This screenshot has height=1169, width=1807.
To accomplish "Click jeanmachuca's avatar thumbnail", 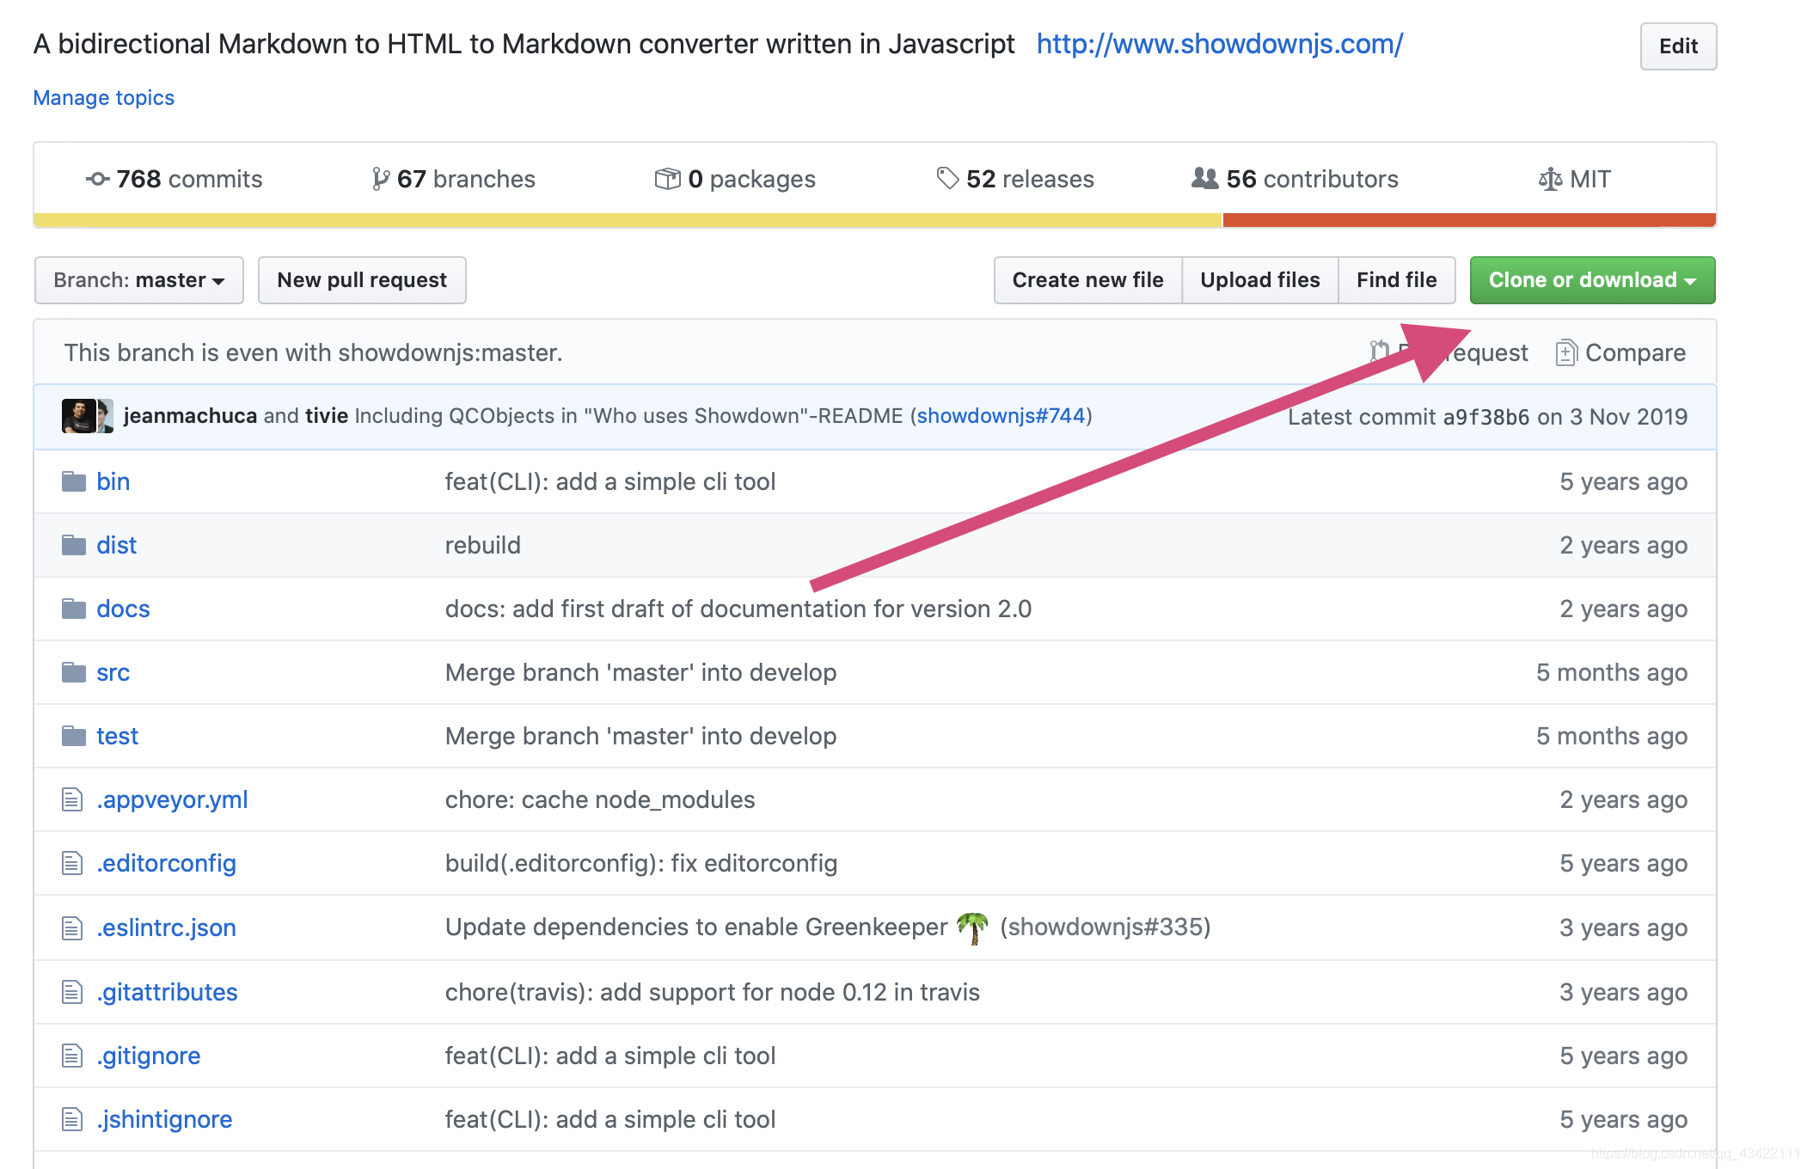I will click(x=78, y=416).
